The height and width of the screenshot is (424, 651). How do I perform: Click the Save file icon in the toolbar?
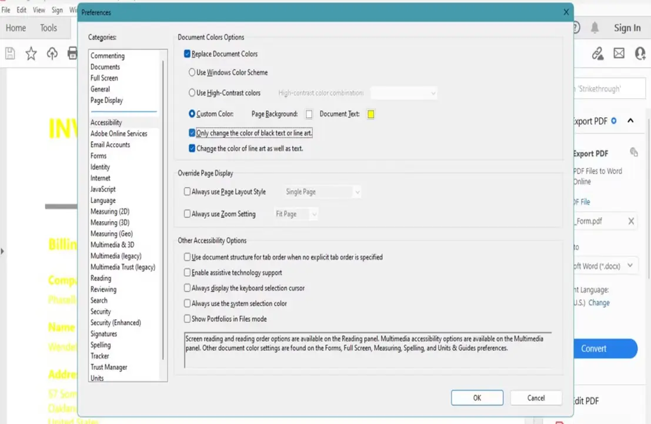(x=10, y=53)
